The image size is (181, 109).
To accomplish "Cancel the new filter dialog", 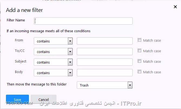I will coord(44,100).
